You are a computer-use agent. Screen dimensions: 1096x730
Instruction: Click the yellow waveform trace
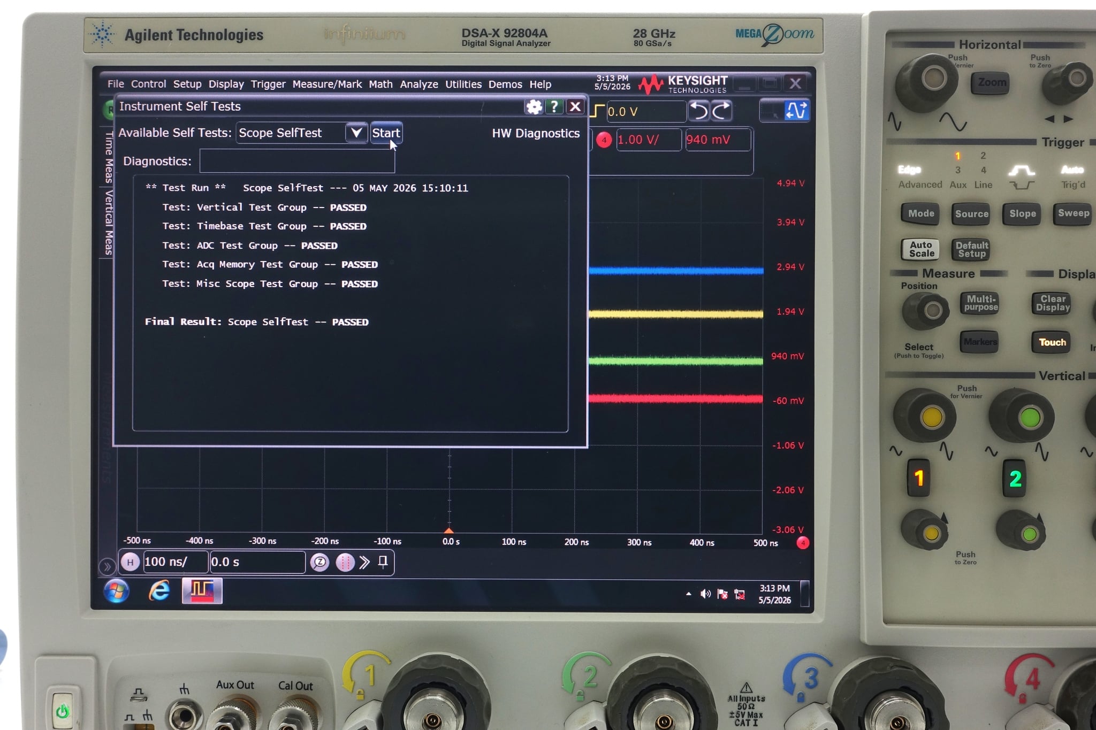(x=676, y=314)
